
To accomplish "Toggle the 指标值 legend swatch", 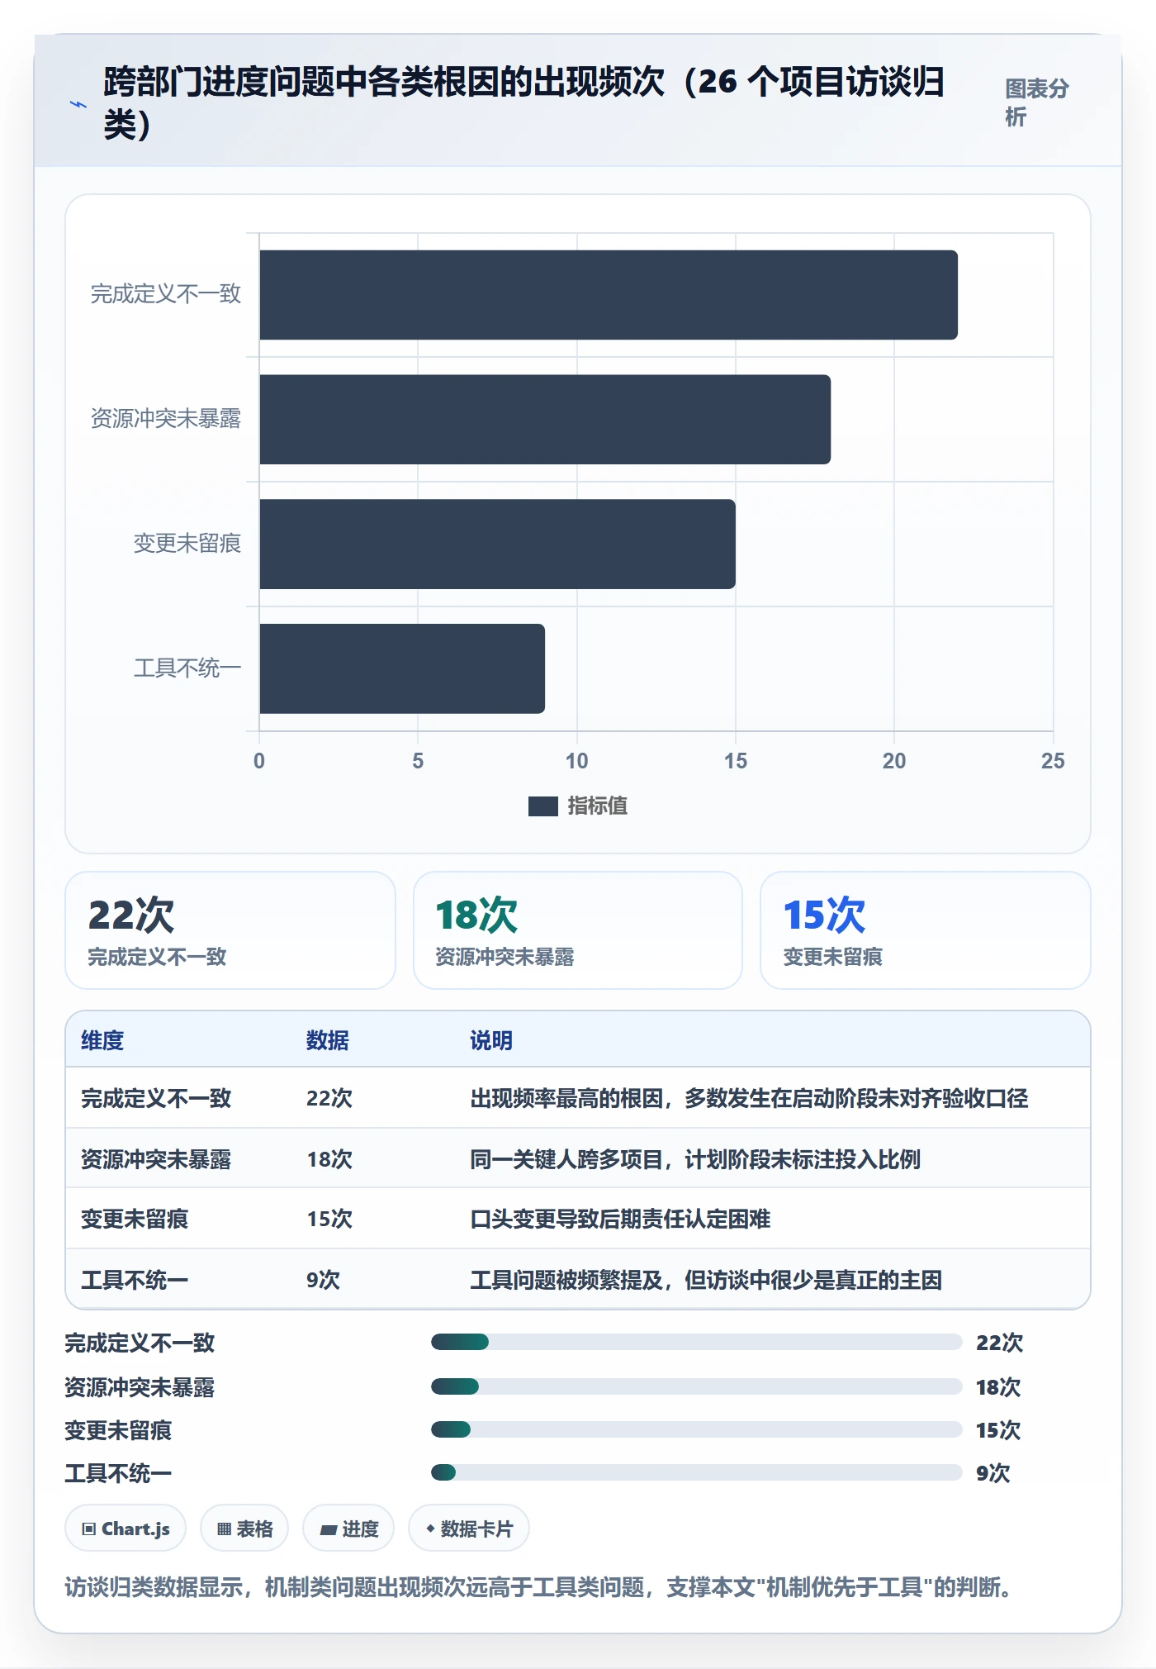I will 542,806.
